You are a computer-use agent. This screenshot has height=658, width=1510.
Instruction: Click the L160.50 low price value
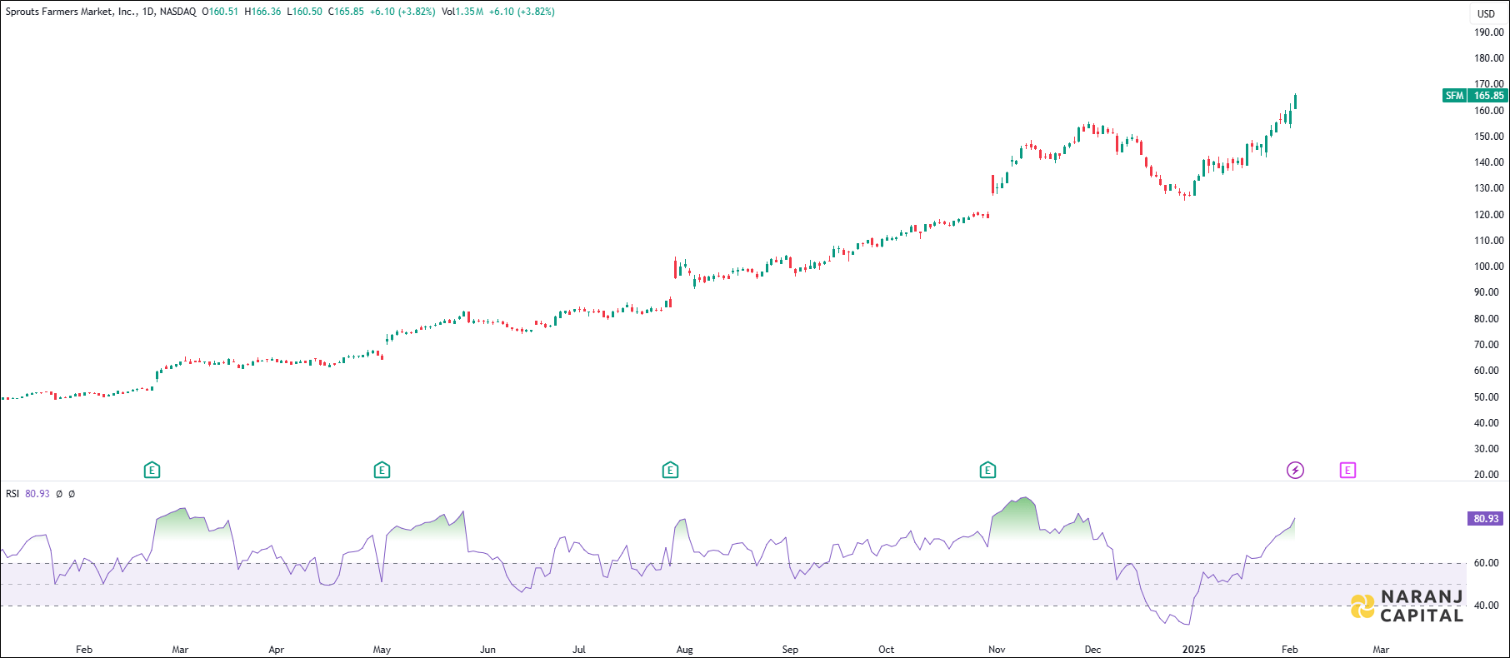[304, 12]
